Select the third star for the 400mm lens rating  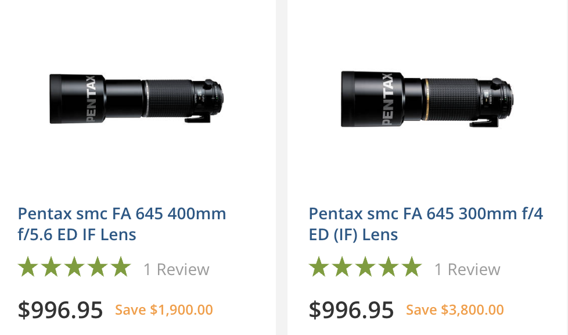click(76, 268)
